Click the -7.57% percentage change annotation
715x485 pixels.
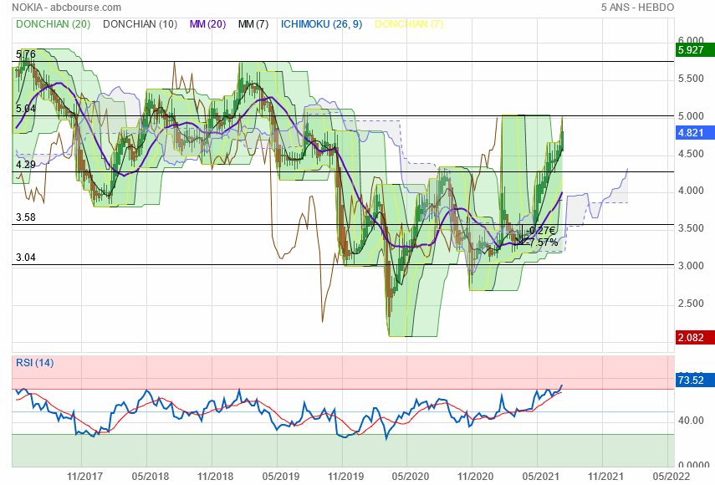point(542,242)
